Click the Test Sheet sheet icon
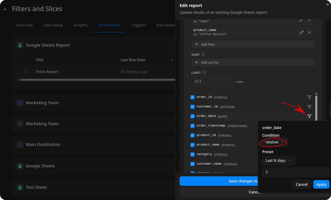This screenshot has width=331, height=200. 20,187
